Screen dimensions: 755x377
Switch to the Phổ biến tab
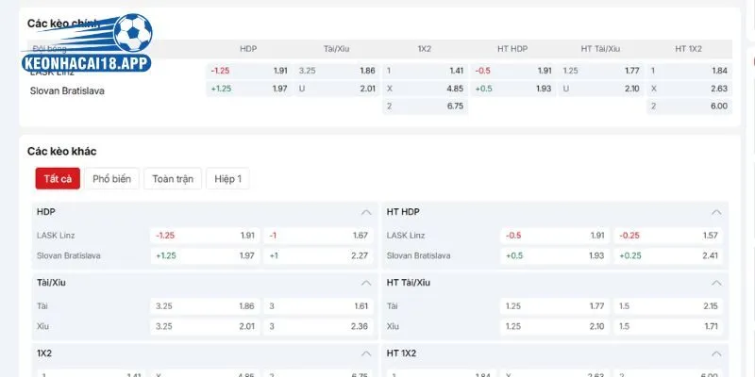tap(111, 179)
